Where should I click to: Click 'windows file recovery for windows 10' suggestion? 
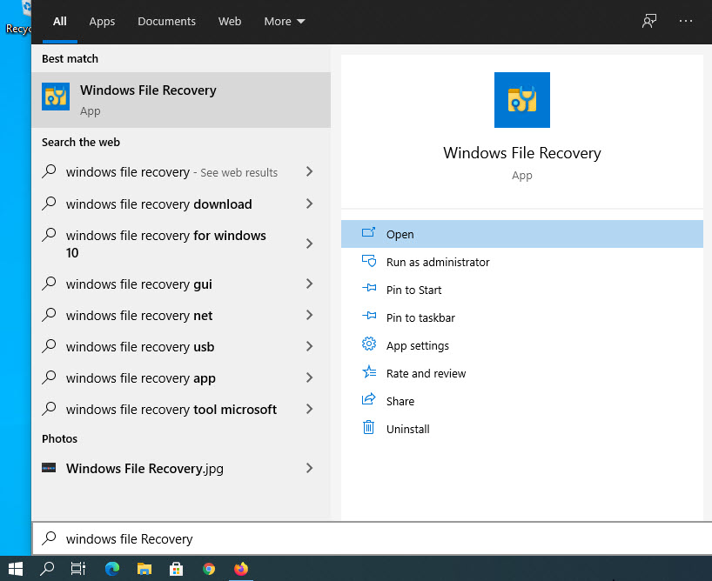[165, 244]
